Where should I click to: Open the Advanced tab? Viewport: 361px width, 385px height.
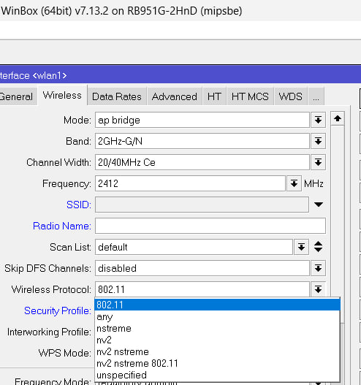point(175,96)
